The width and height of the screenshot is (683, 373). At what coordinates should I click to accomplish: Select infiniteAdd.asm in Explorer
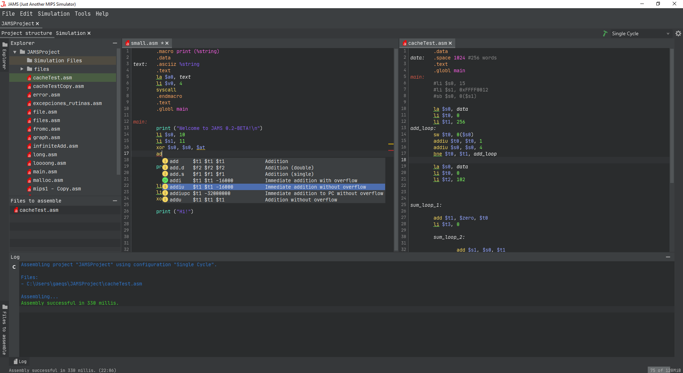(x=63, y=146)
